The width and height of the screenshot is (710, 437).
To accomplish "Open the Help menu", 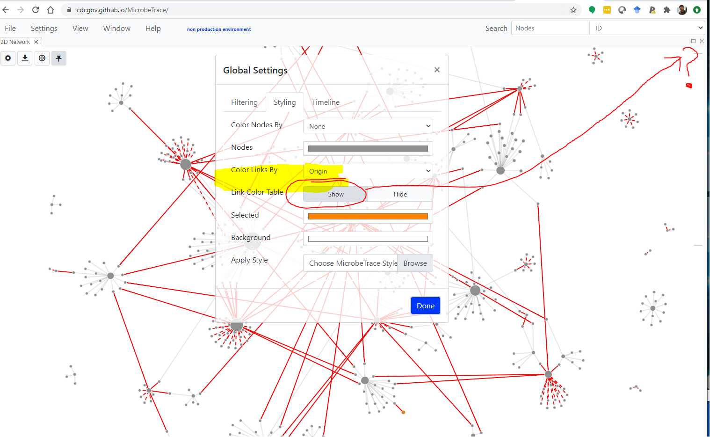I will tap(153, 28).
